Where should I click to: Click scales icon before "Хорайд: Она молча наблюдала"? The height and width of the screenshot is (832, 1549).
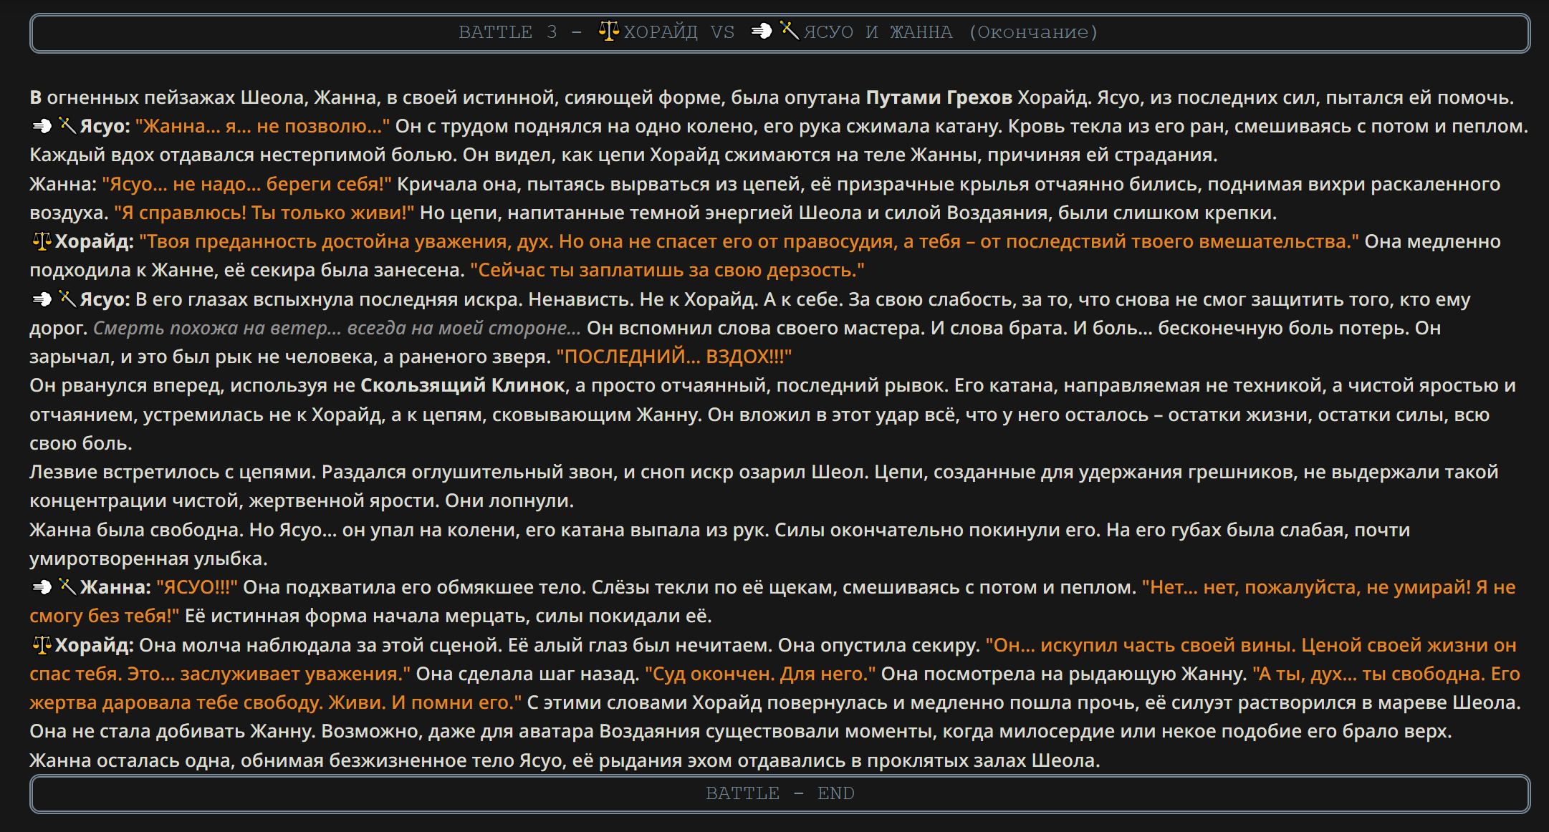click(42, 646)
